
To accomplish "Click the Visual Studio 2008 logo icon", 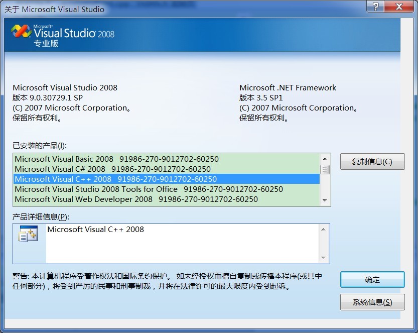I will [x=21, y=31].
